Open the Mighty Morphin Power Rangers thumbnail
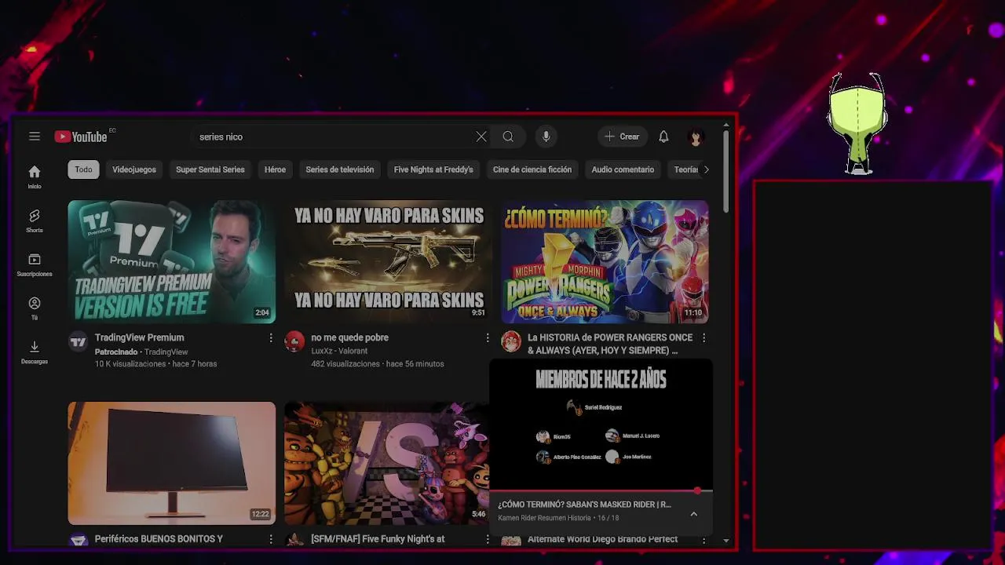Viewport: 1005px width, 565px height. coord(605,261)
